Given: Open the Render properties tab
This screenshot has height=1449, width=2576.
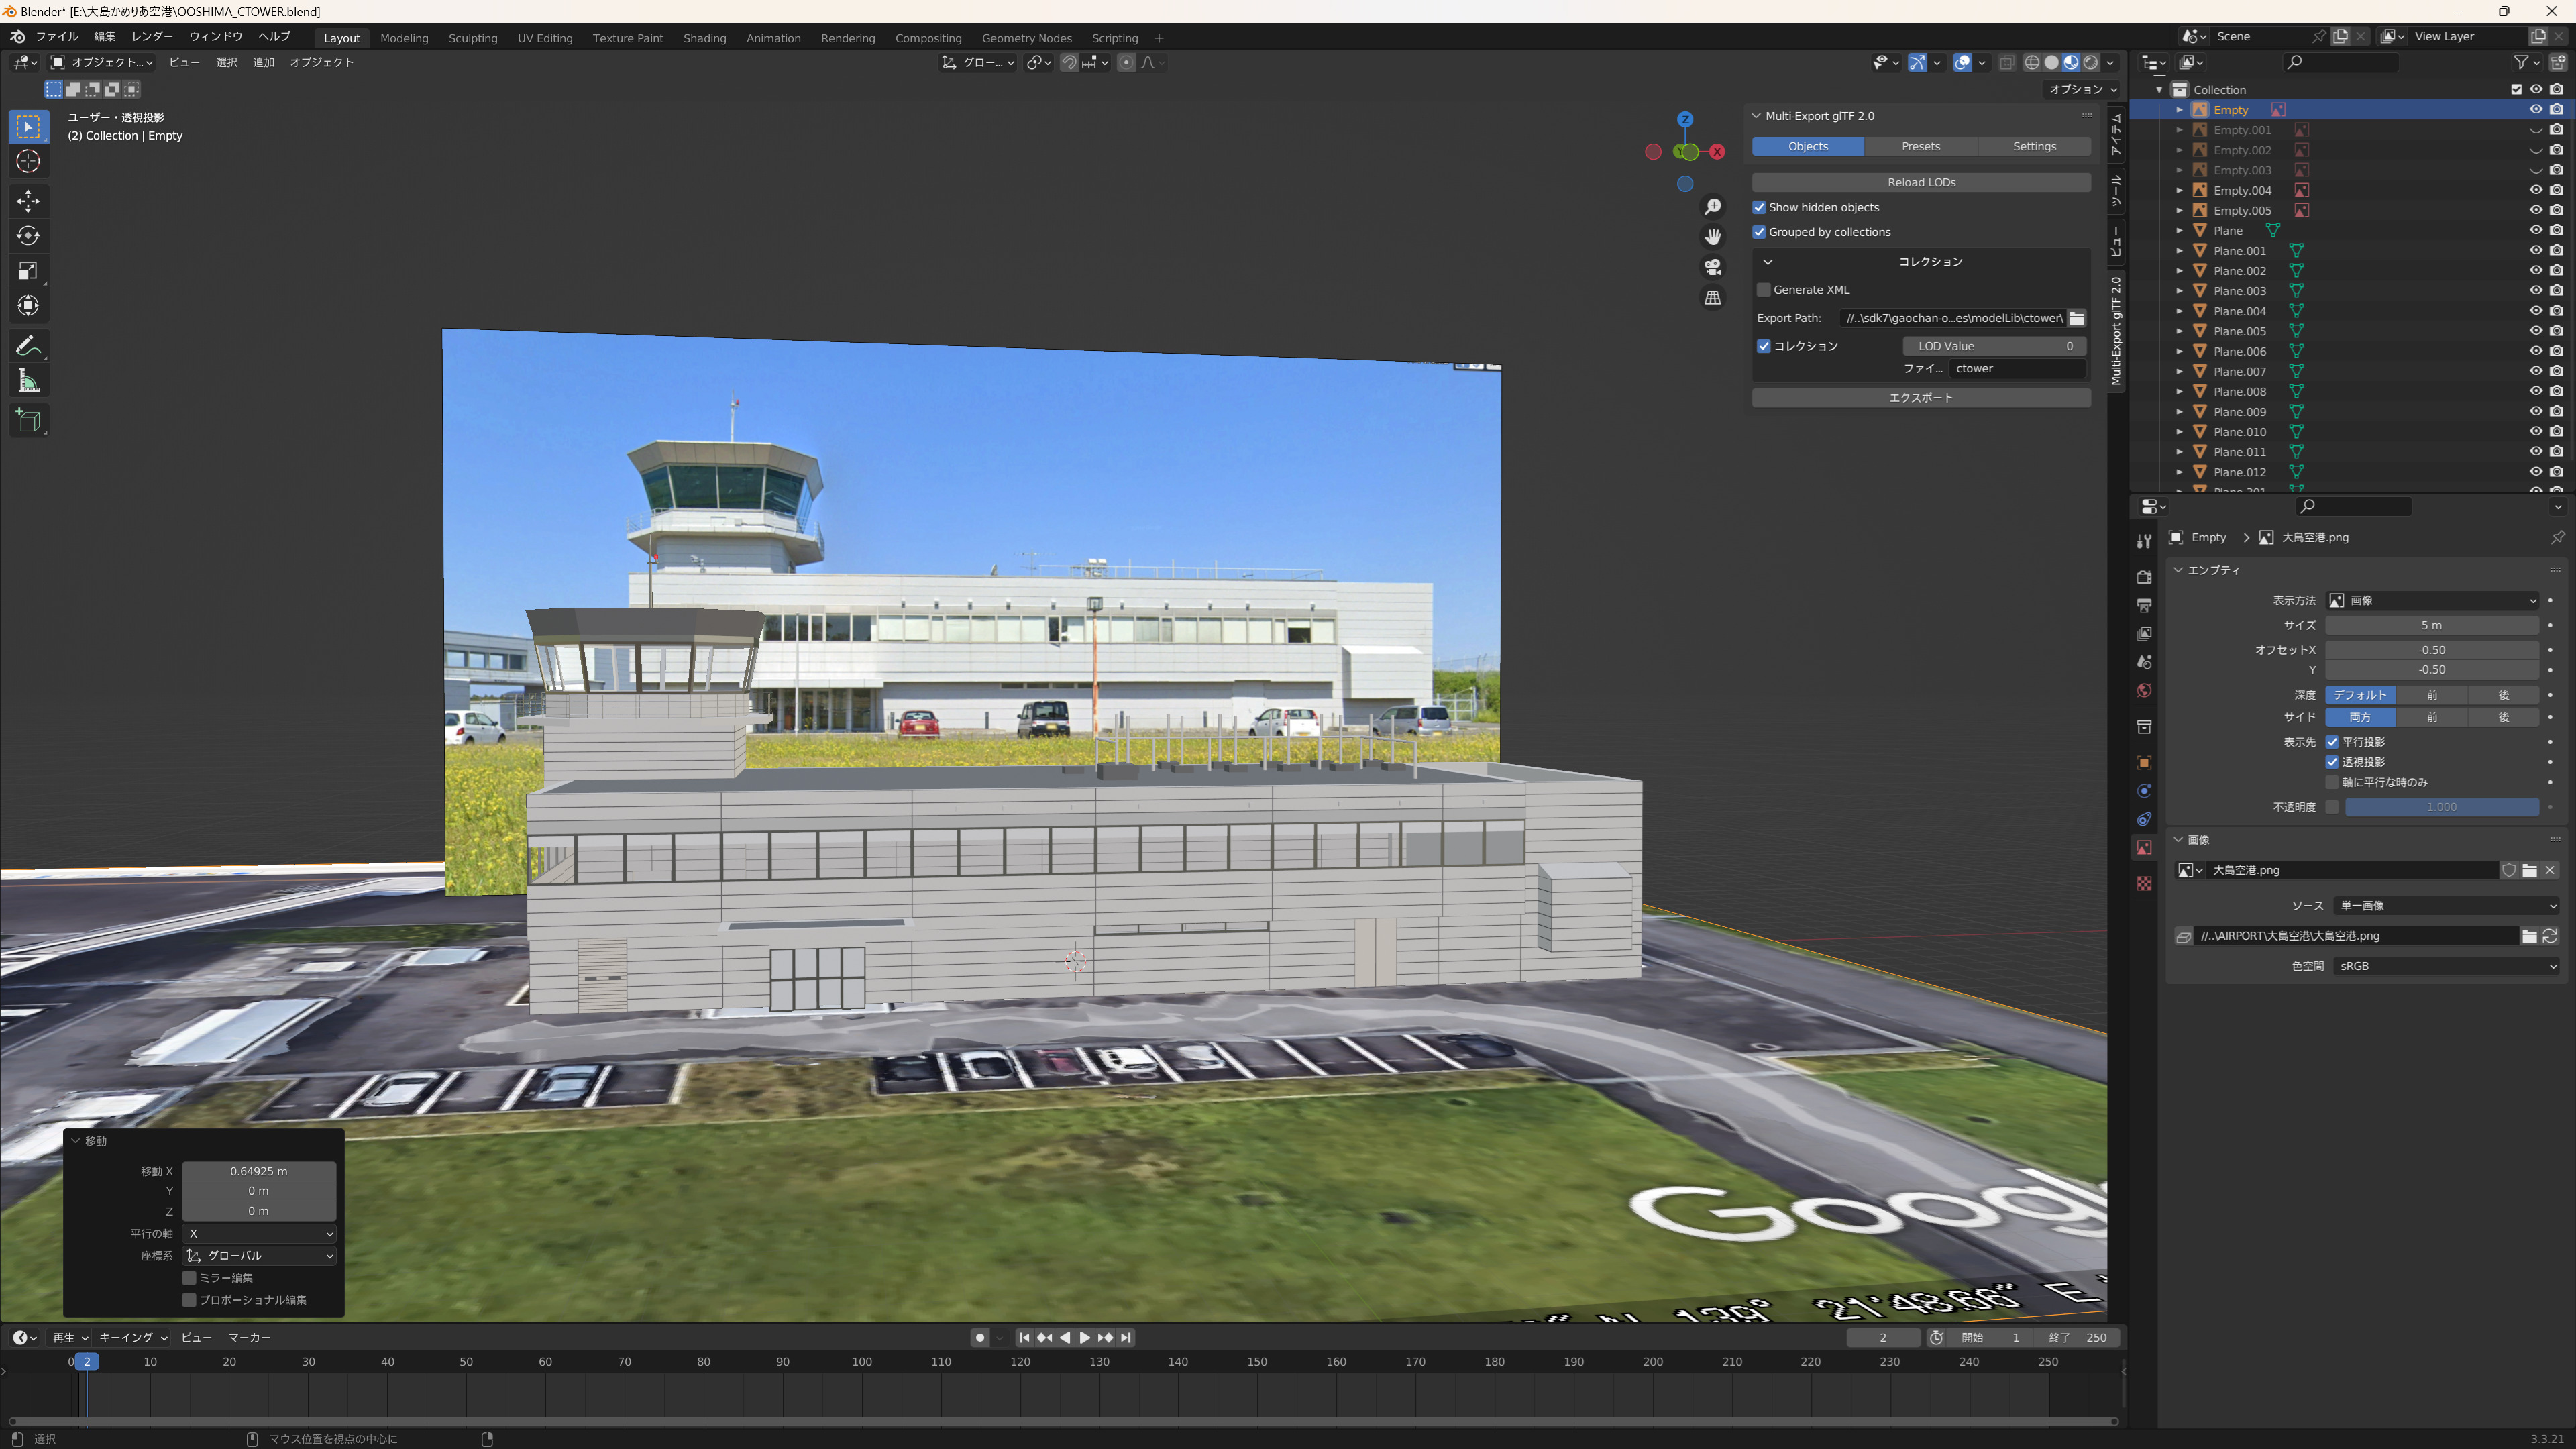Looking at the screenshot, I should click(2144, 577).
